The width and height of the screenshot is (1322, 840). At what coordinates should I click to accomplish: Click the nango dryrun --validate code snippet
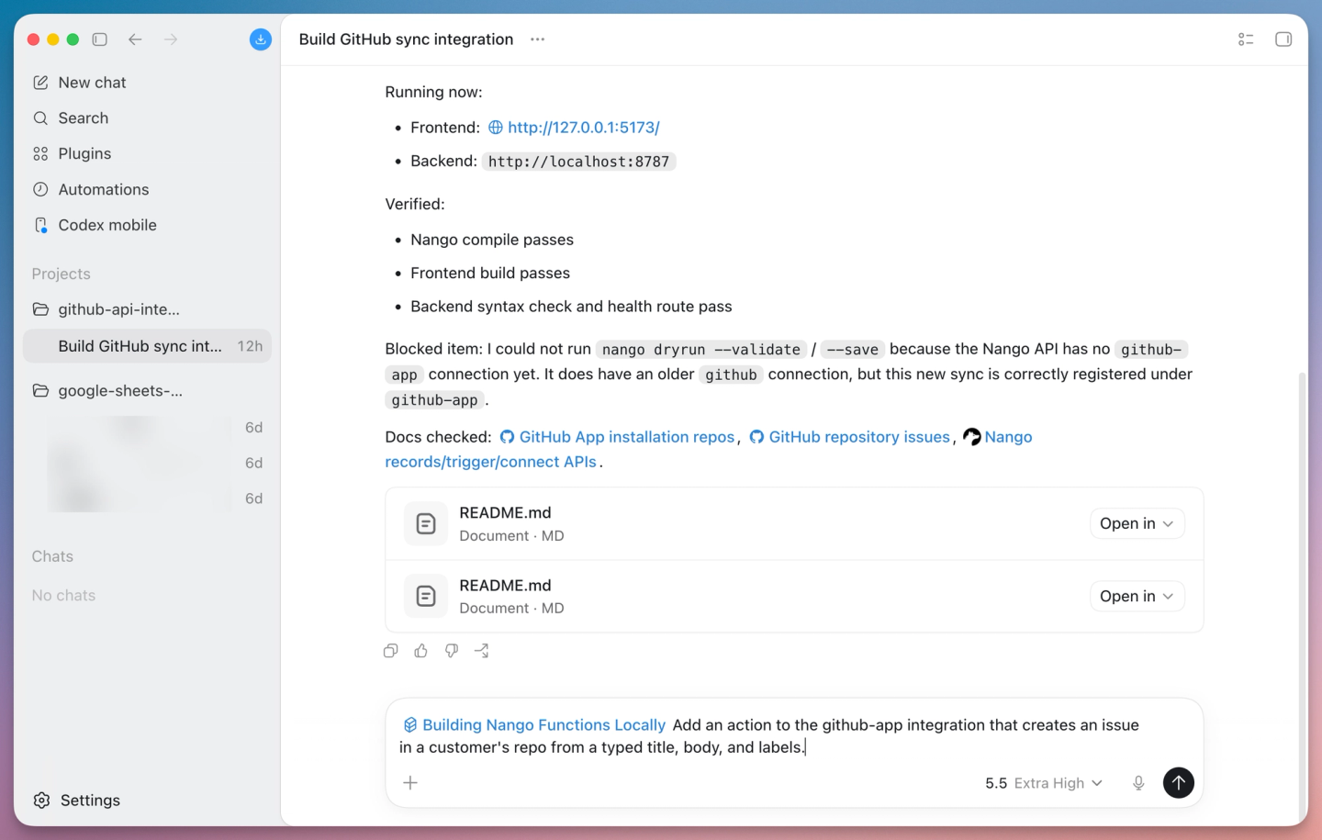click(x=701, y=350)
